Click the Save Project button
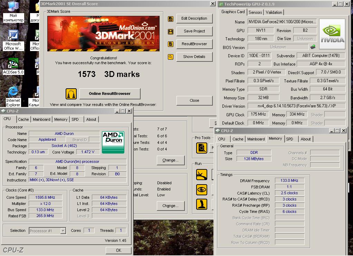The height and width of the screenshot is (256, 353). (x=194, y=31)
